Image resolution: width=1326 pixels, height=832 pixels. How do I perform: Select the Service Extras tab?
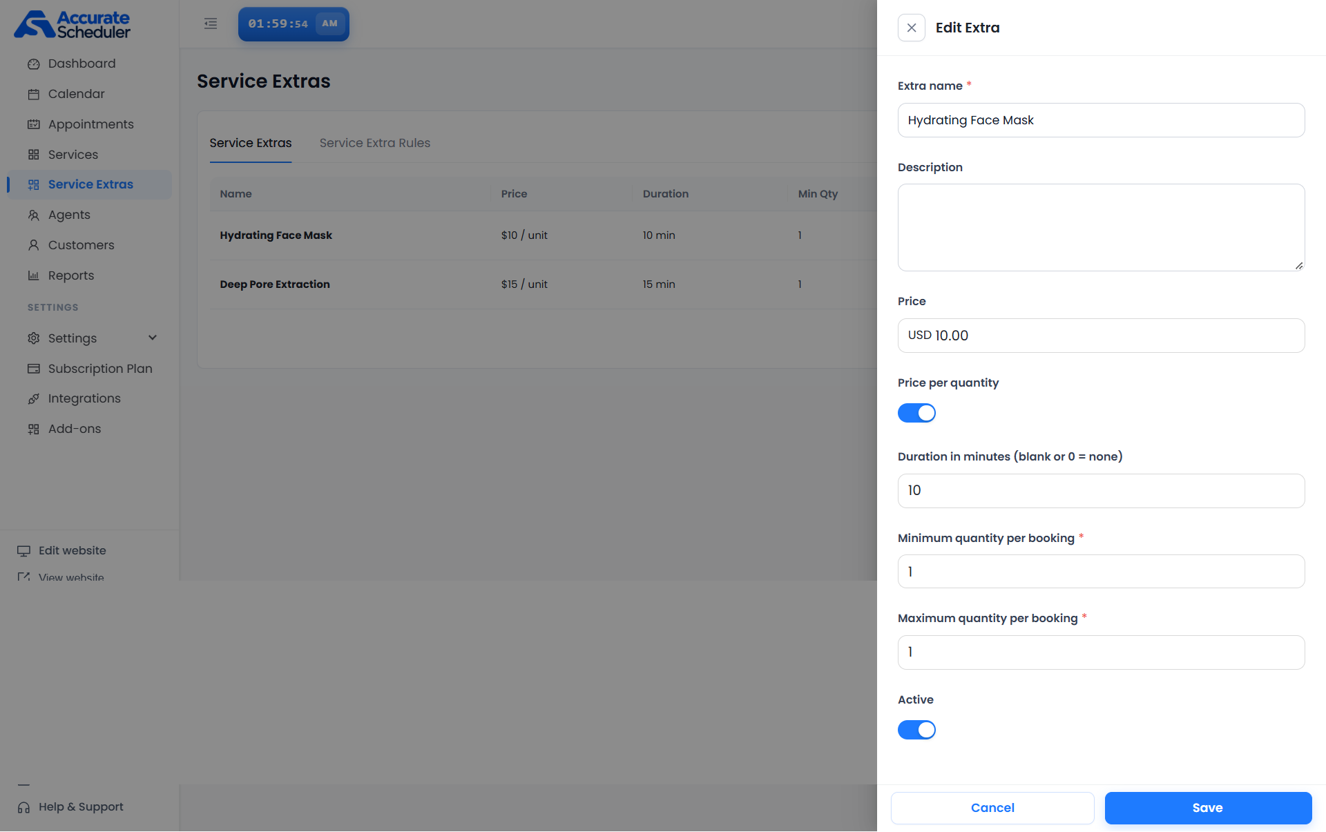pyautogui.click(x=251, y=143)
